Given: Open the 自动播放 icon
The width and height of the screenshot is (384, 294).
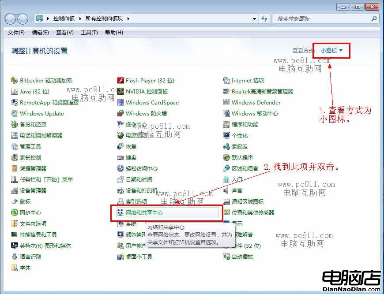Looking at the screenshot, I should tap(226, 257).
